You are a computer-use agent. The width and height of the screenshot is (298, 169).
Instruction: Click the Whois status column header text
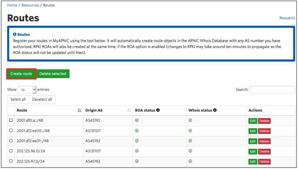(200, 110)
